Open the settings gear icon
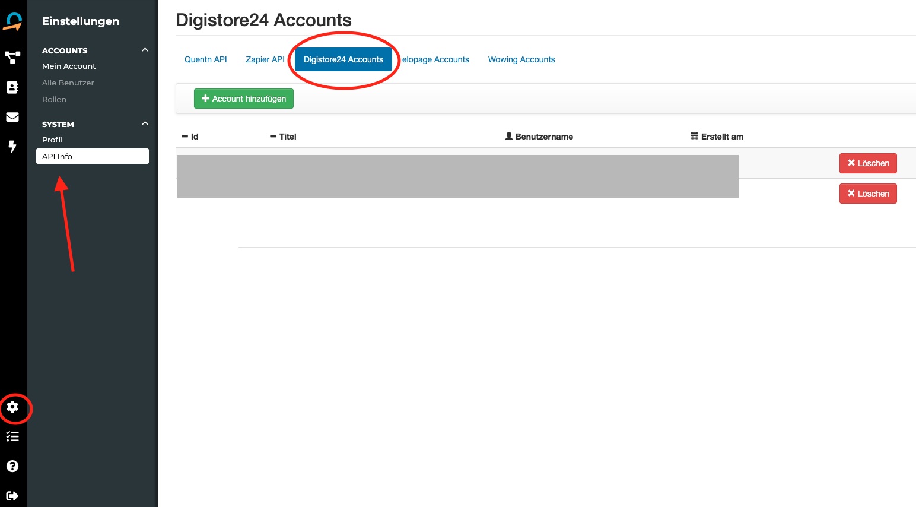This screenshot has height=507, width=916. click(x=12, y=407)
